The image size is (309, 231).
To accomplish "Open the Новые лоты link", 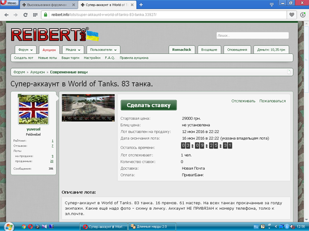I will (48, 58).
